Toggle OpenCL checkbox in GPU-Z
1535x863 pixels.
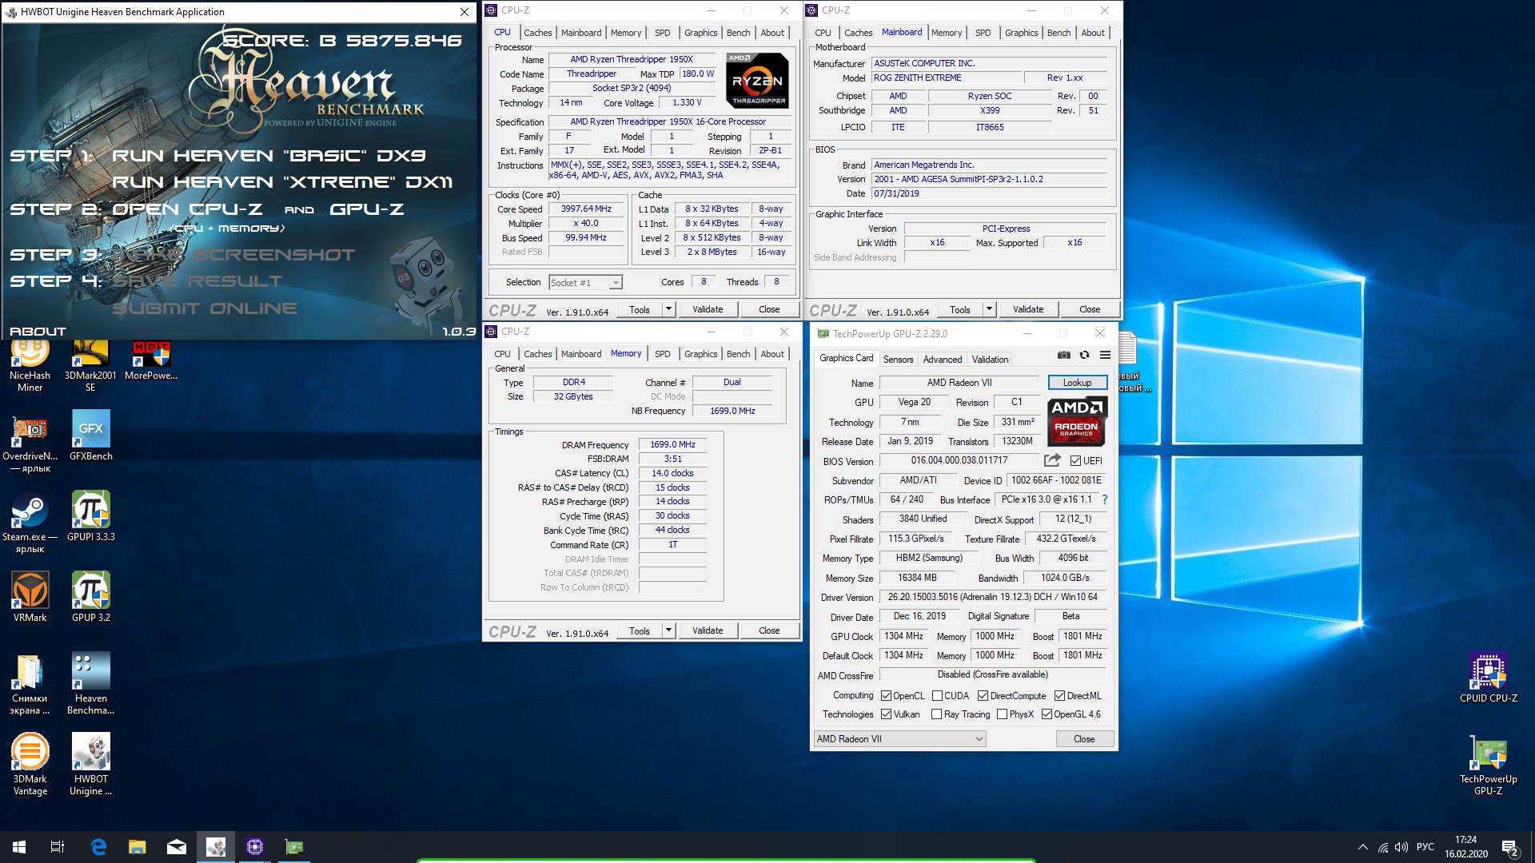[886, 696]
